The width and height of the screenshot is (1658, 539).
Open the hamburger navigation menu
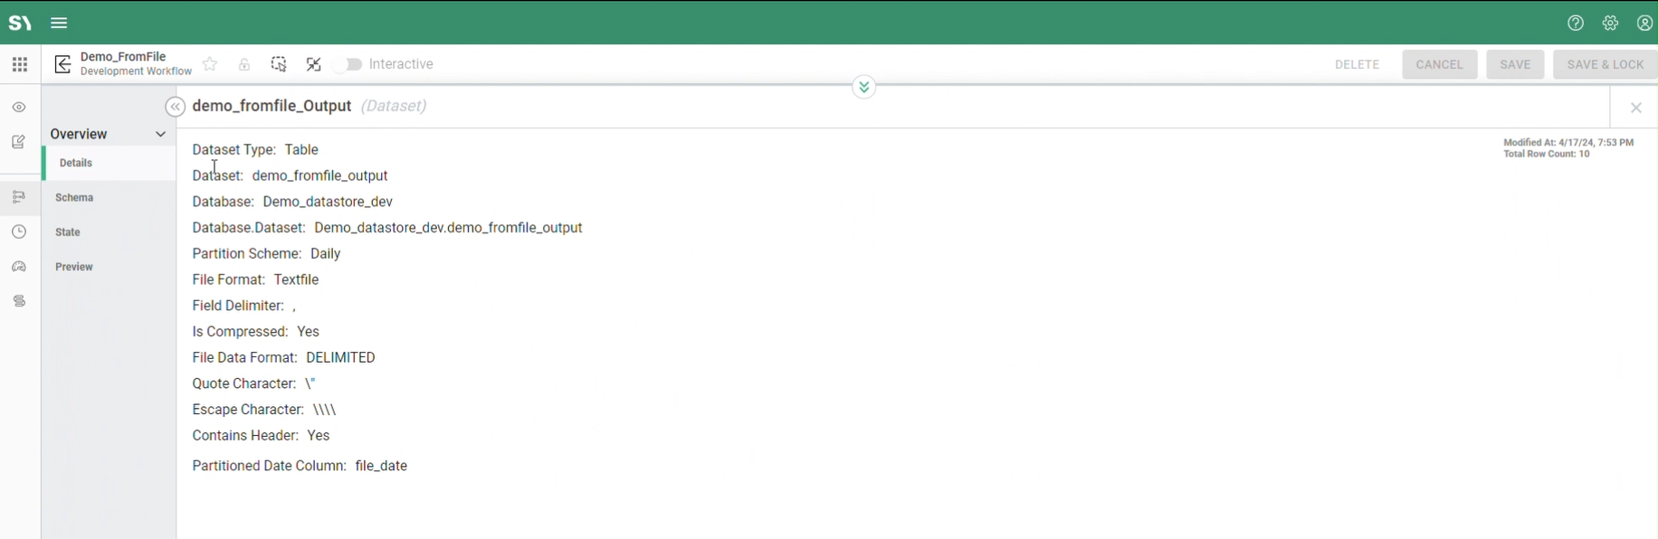pos(59,24)
